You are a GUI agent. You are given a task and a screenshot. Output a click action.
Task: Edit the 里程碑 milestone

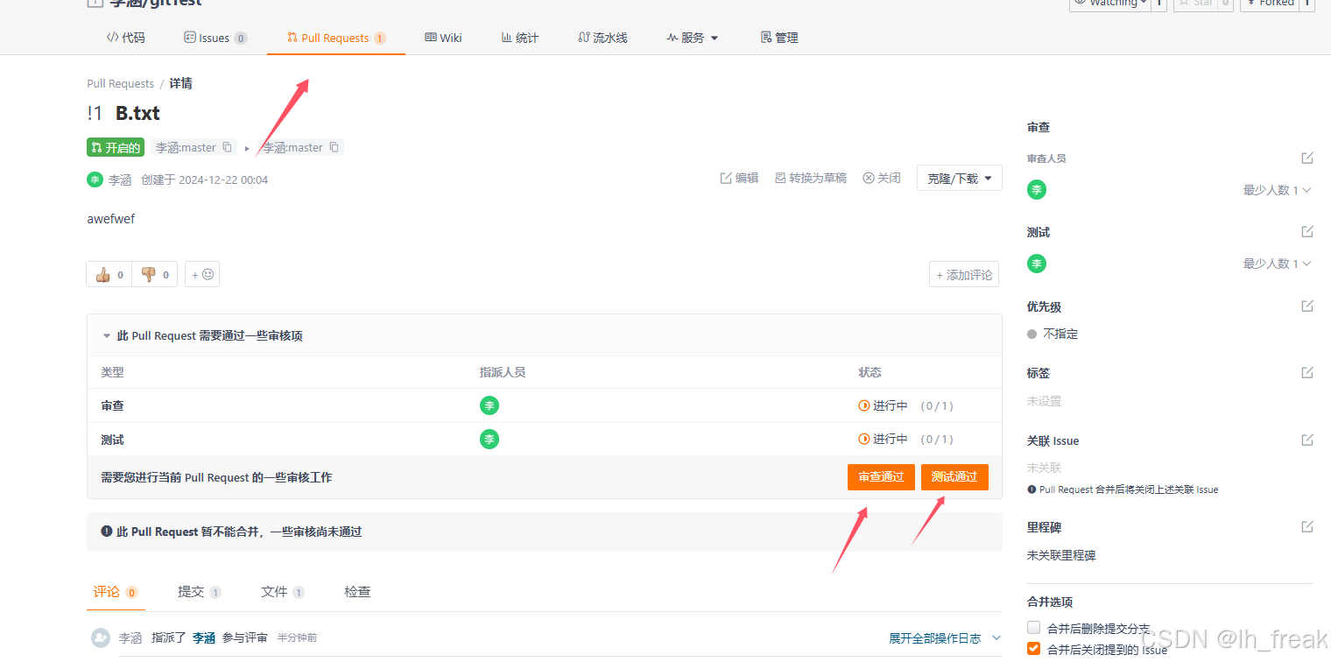1307,525
